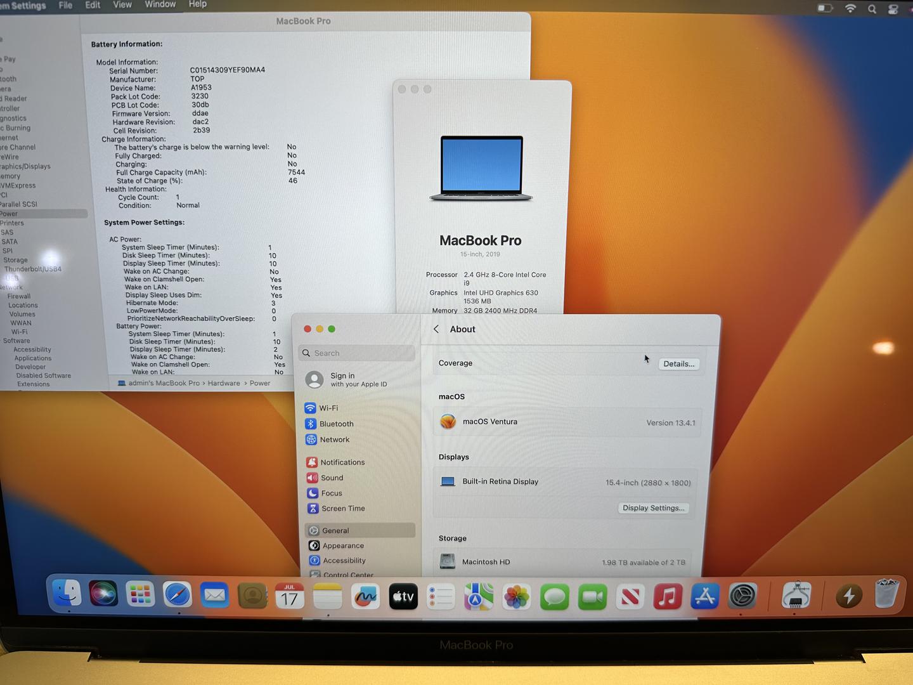Open System Settings gear in the Dock
The image size is (913, 685).
tap(742, 596)
